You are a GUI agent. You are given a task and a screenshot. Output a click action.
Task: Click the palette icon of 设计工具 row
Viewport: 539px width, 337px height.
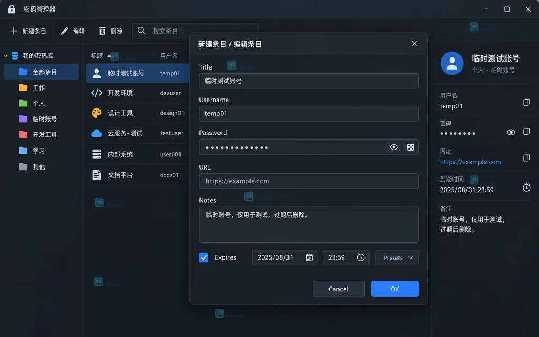click(x=97, y=113)
